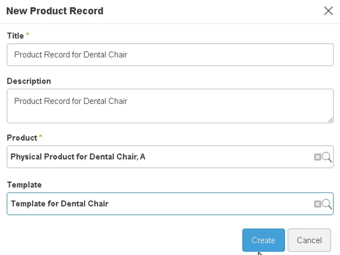The image size is (340, 255).
Task: Click the Description box resize handle
Action: click(330, 120)
